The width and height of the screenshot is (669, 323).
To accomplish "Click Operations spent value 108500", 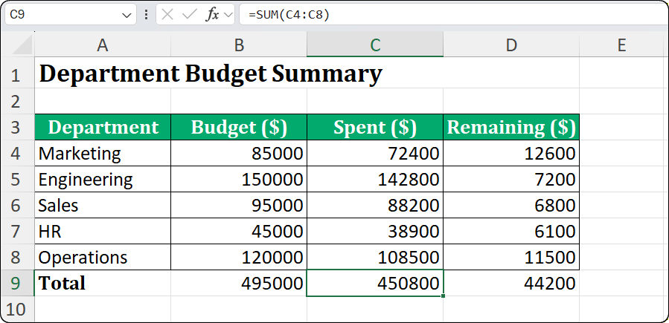I will tap(375, 257).
